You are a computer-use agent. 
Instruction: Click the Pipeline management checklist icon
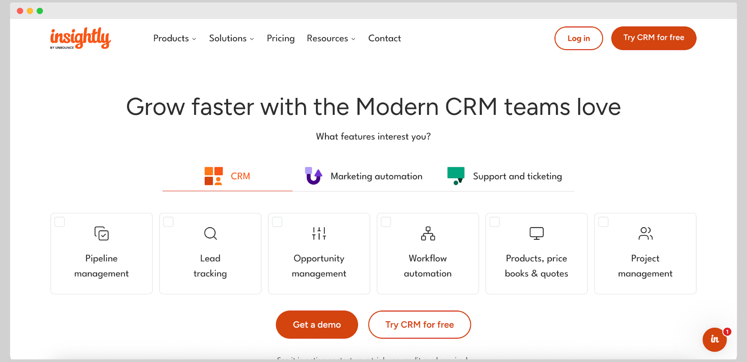pos(102,233)
